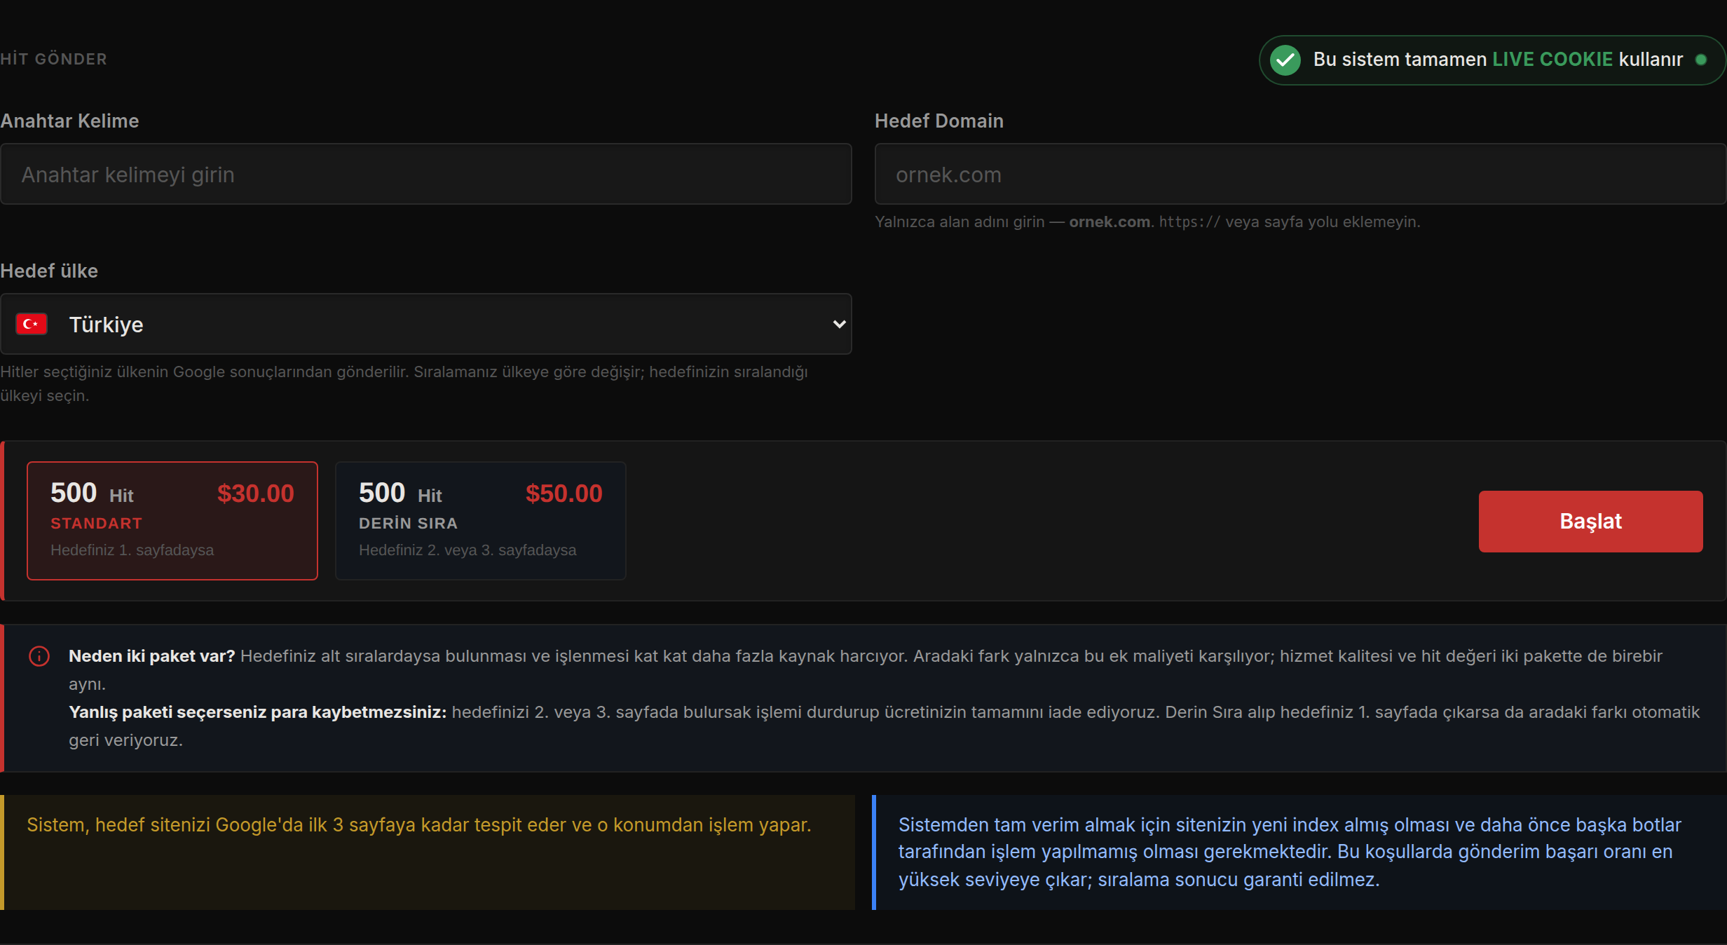Click the red info circle icon
1727x945 pixels.
click(39, 656)
